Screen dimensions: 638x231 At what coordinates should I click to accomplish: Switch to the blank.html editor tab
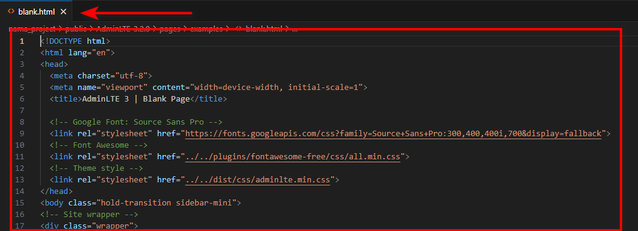coord(36,12)
